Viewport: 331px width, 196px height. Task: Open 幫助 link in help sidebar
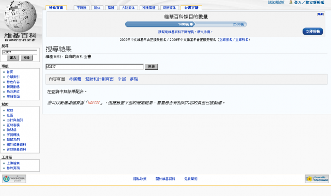tap(10, 110)
